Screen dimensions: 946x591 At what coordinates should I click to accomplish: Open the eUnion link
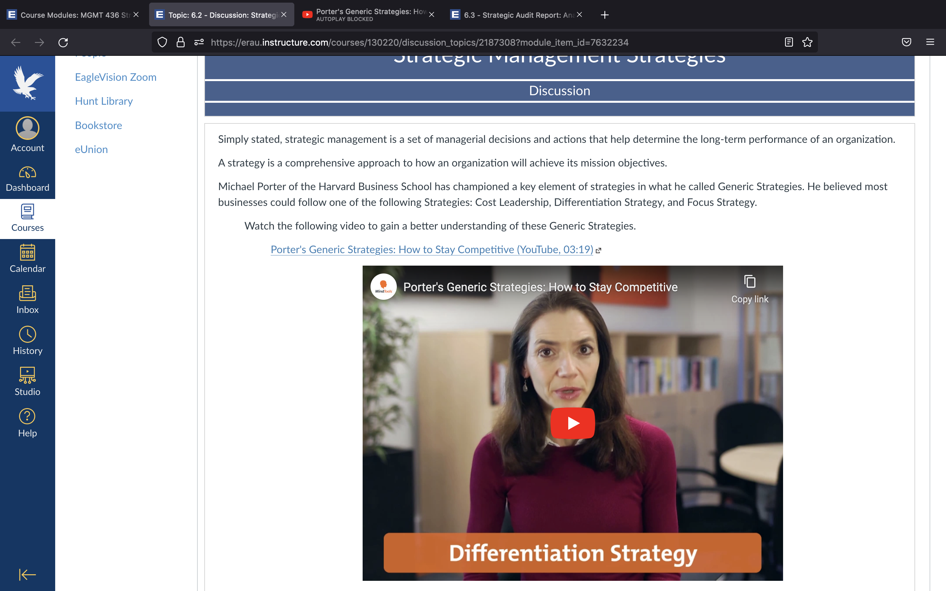[91, 149]
